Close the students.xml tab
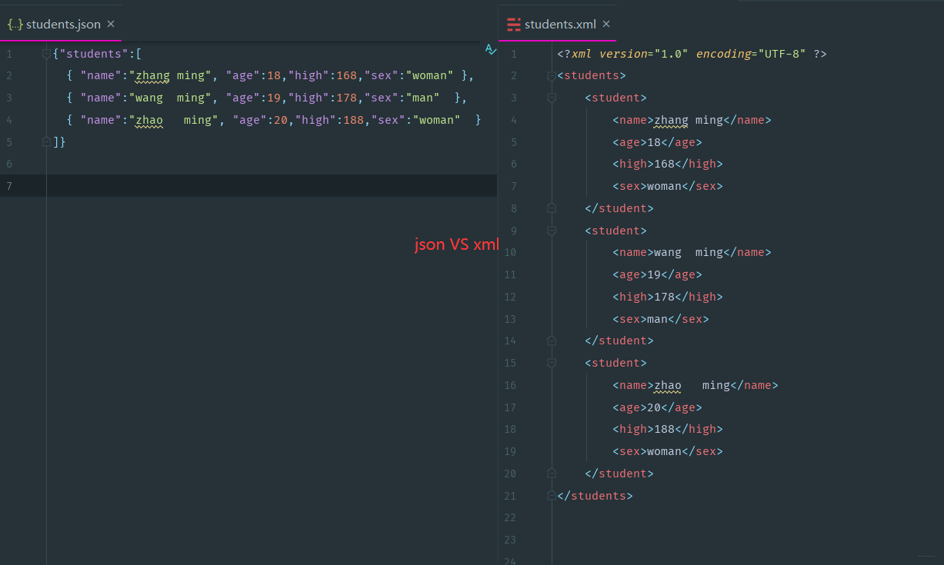Screen dimensions: 944x565 pyautogui.click(x=606, y=24)
